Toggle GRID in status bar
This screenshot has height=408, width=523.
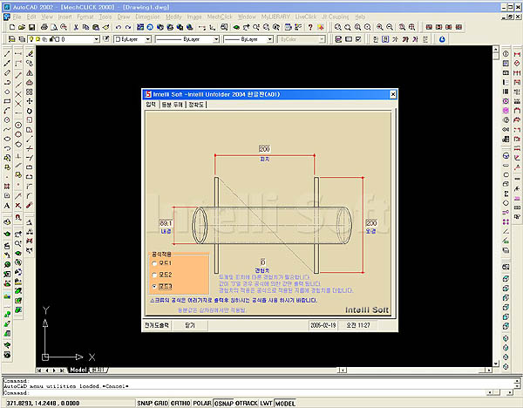[161, 403]
